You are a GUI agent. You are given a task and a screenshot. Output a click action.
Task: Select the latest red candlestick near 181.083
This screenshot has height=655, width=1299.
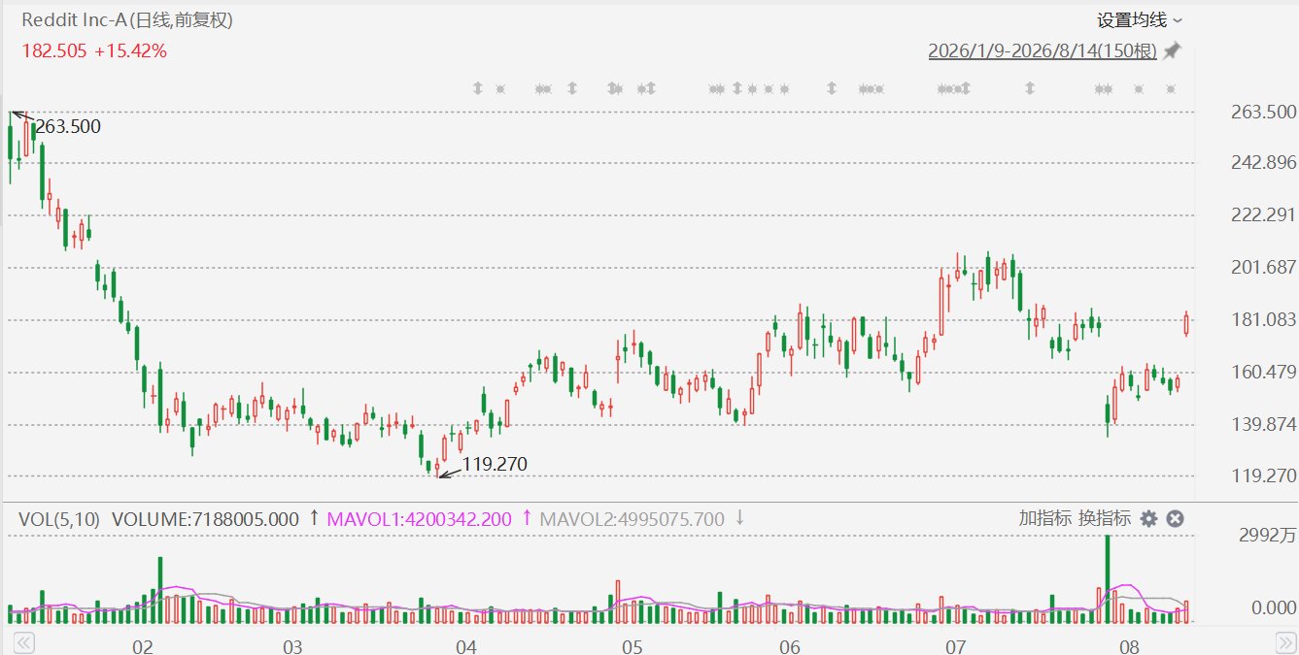pos(1186,324)
